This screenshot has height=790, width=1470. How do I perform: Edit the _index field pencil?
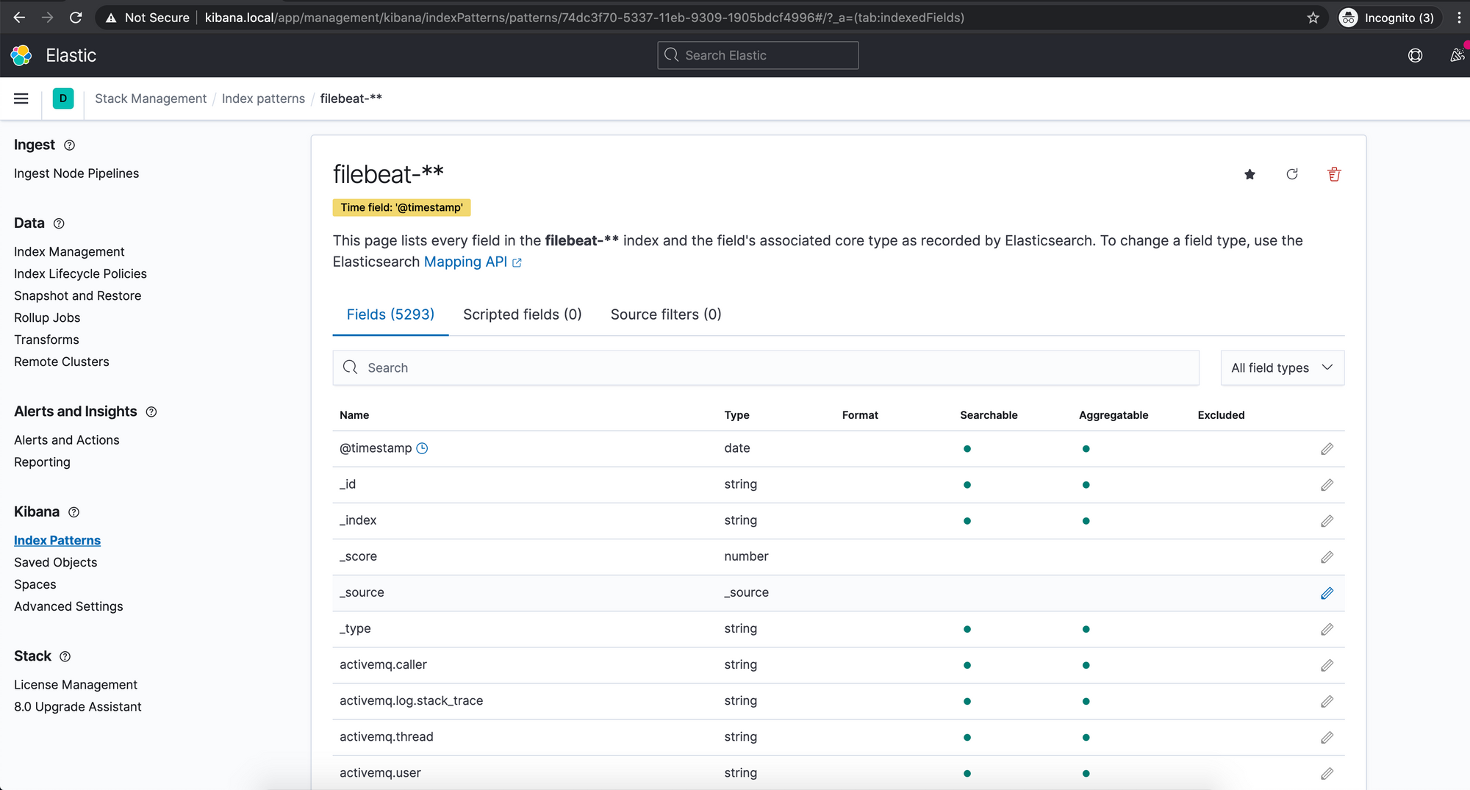[1327, 521]
